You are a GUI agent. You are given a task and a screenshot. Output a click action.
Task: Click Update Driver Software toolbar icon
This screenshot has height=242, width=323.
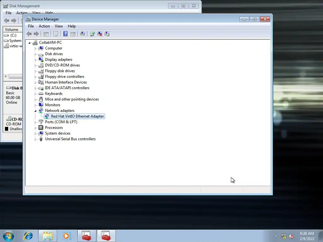[92, 34]
